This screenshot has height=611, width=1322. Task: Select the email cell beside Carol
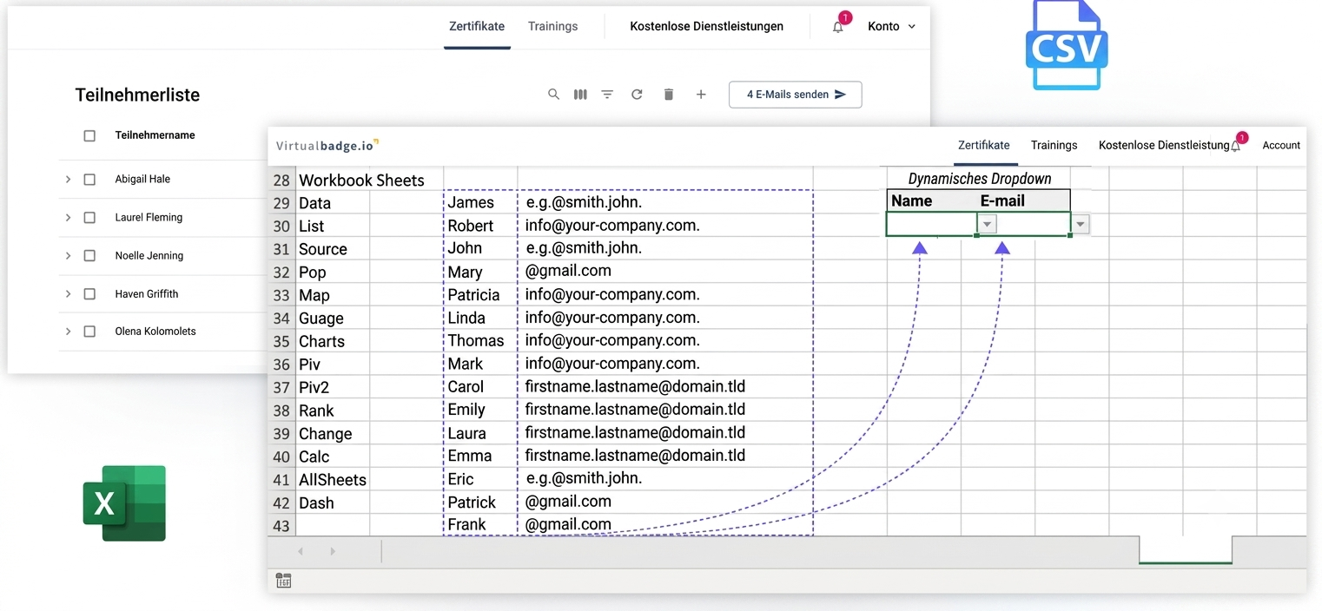665,387
